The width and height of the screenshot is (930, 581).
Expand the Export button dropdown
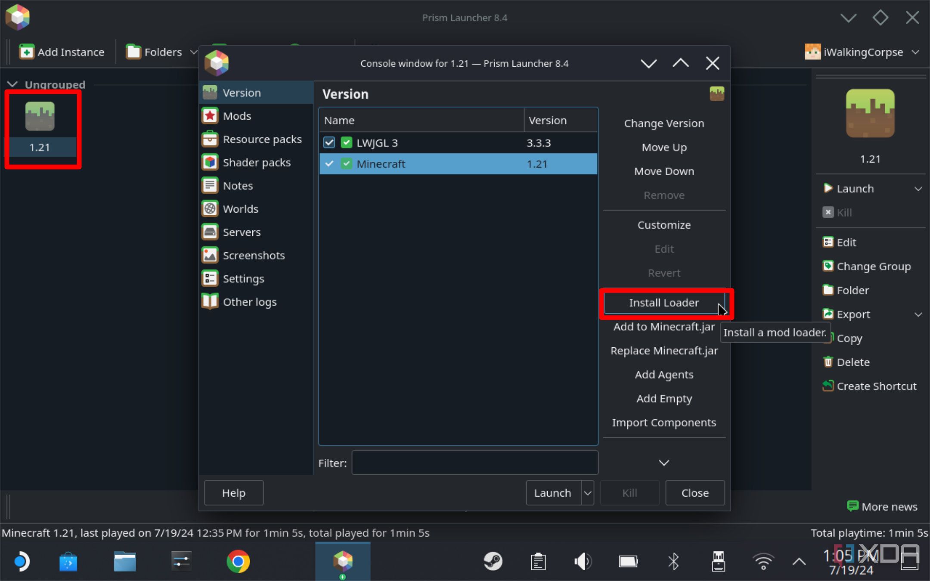coord(921,314)
